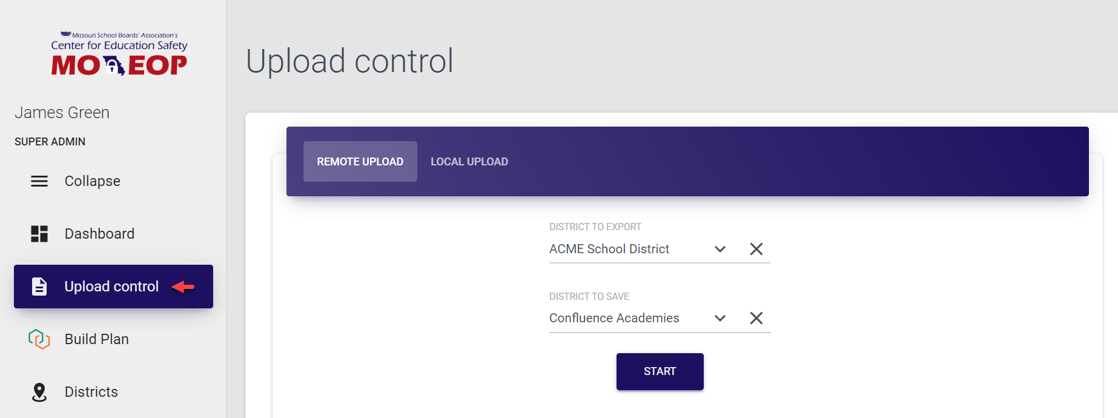Click the James Green user name
1118x418 pixels.
click(x=62, y=113)
